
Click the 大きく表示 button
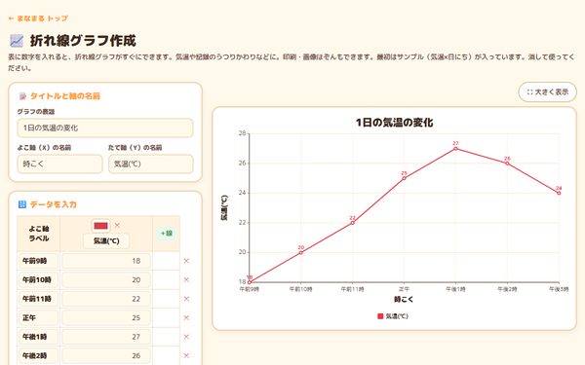547,92
